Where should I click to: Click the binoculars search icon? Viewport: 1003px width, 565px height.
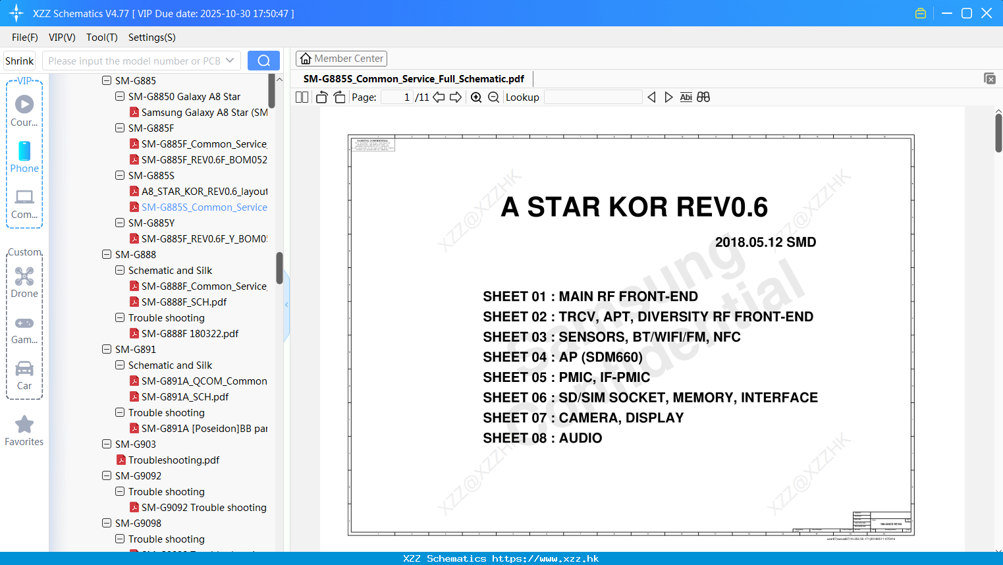point(703,97)
